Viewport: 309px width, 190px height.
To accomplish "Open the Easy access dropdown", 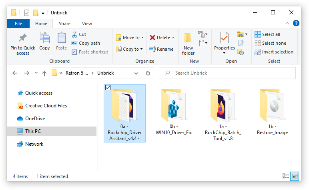I will pos(203,43).
